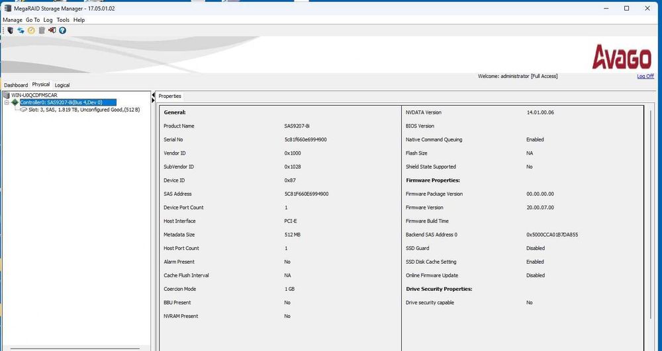Click Device ID value 0x87
This screenshot has height=351, width=662.
click(290, 180)
